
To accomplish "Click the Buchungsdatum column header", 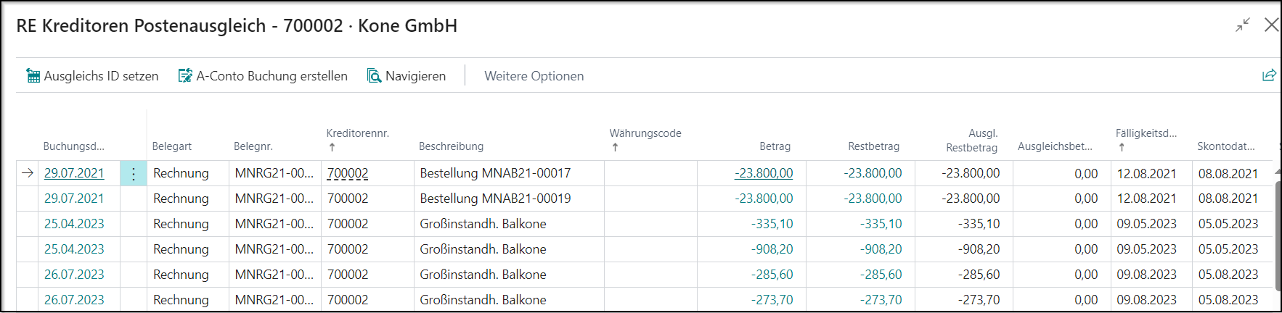I will [73, 146].
